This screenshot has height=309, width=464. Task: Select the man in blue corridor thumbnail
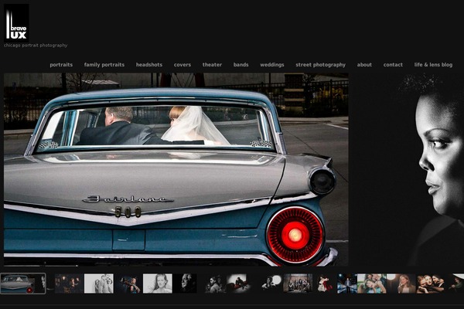347,284
